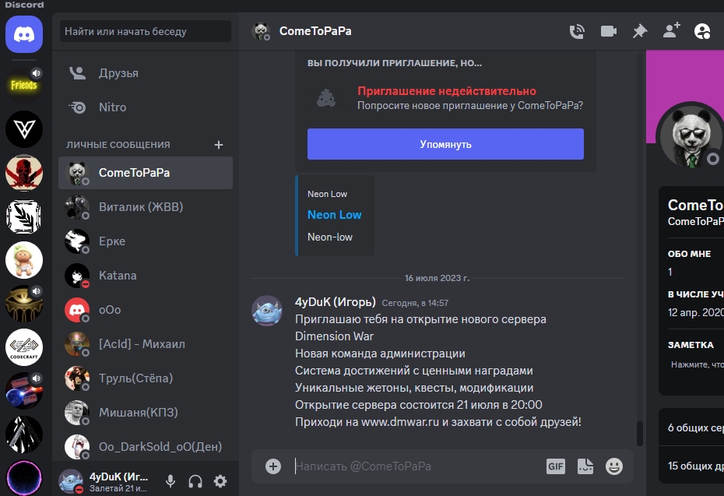The image size is (724, 496).
Task: Open the Neon Low embed link
Action: [x=334, y=215]
